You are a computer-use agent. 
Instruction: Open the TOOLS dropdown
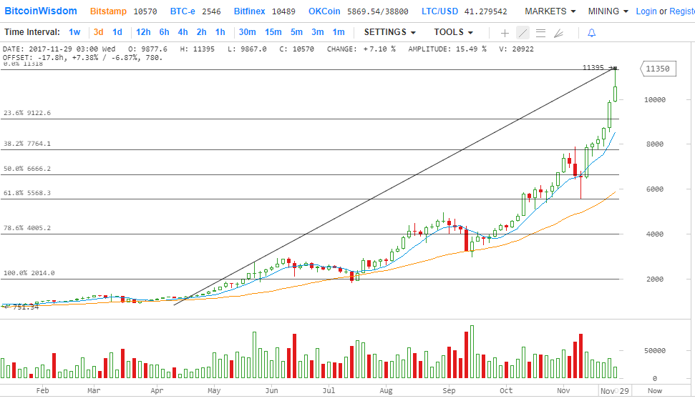(x=453, y=32)
